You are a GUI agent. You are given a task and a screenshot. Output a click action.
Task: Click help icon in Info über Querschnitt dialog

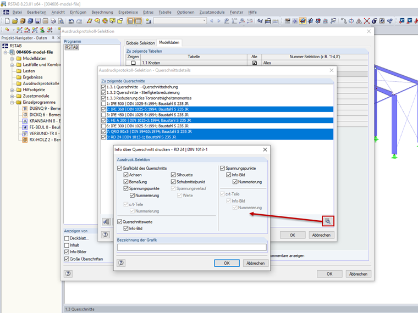121,263
